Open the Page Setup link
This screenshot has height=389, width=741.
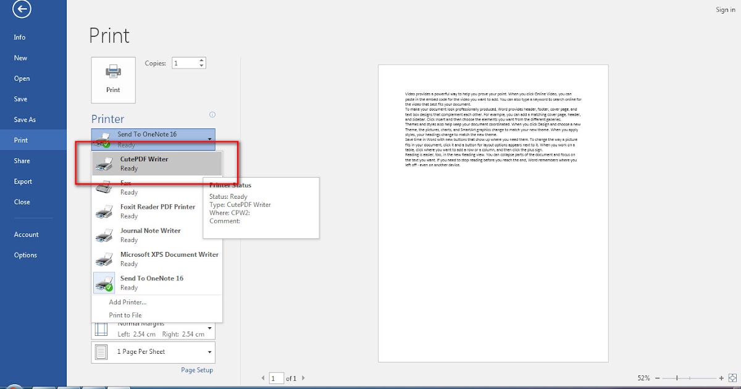(197, 370)
